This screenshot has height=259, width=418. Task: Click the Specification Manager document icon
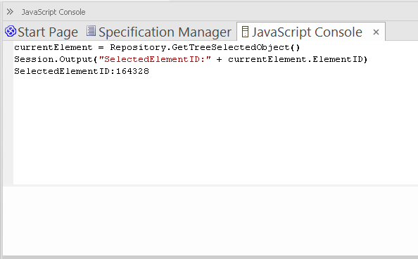click(x=91, y=31)
